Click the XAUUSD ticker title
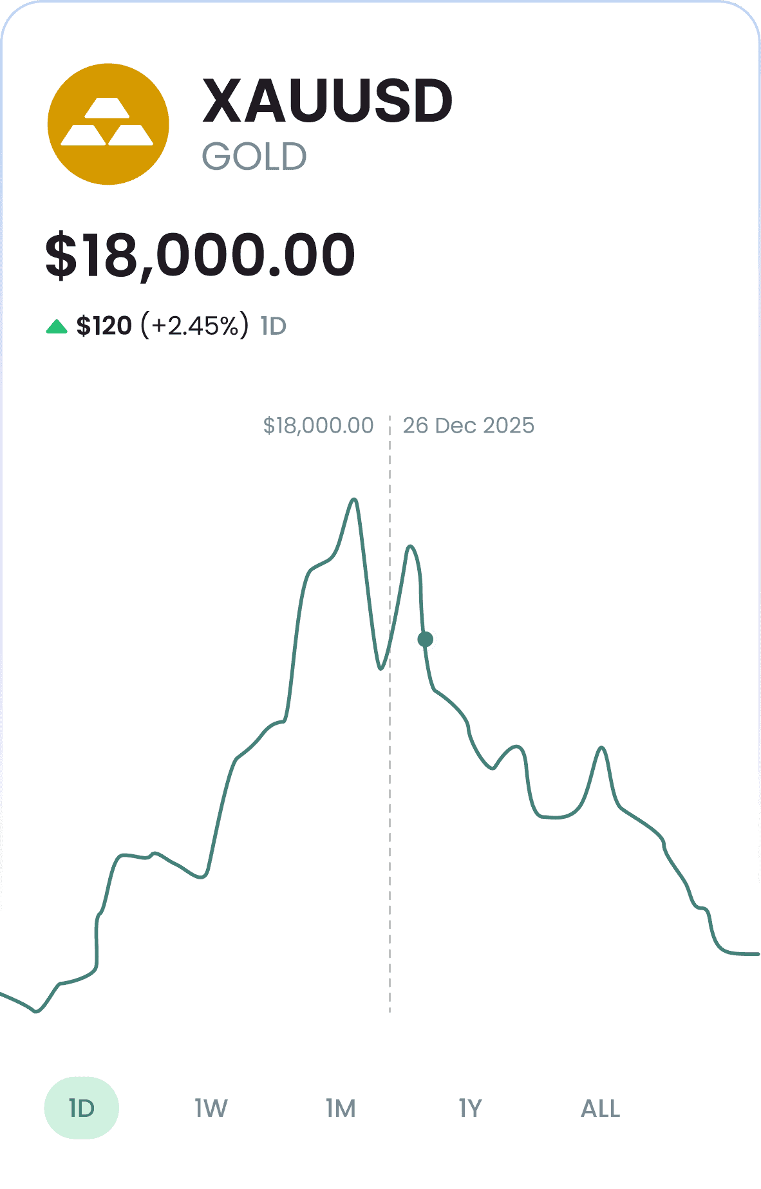Screen dimensions: 761x1189 328,100
